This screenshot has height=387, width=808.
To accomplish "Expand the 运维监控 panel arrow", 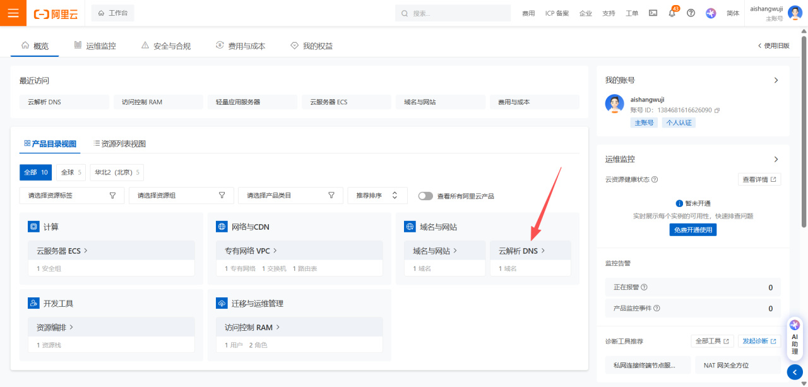I will pos(776,159).
